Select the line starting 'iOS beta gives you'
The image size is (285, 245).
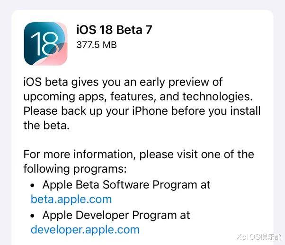[x=123, y=82]
